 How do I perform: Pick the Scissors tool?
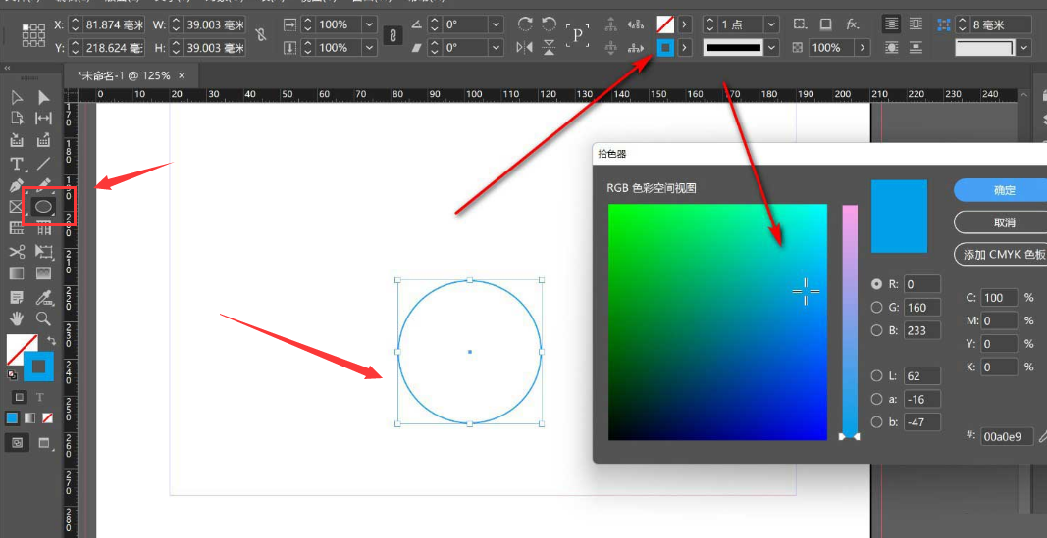(17, 251)
